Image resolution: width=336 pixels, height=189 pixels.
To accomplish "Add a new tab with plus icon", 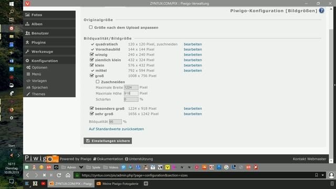I will pyautogui.click(x=146, y=183).
